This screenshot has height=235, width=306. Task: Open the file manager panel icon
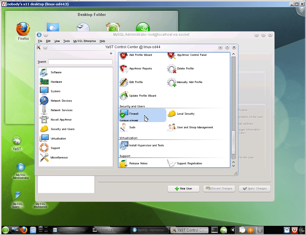click(33, 230)
